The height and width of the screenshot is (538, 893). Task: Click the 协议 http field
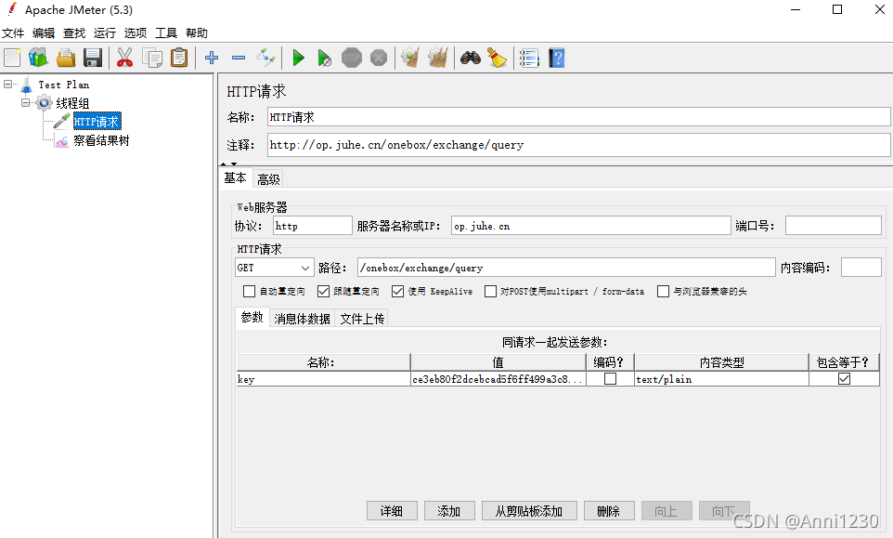pyautogui.click(x=313, y=226)
